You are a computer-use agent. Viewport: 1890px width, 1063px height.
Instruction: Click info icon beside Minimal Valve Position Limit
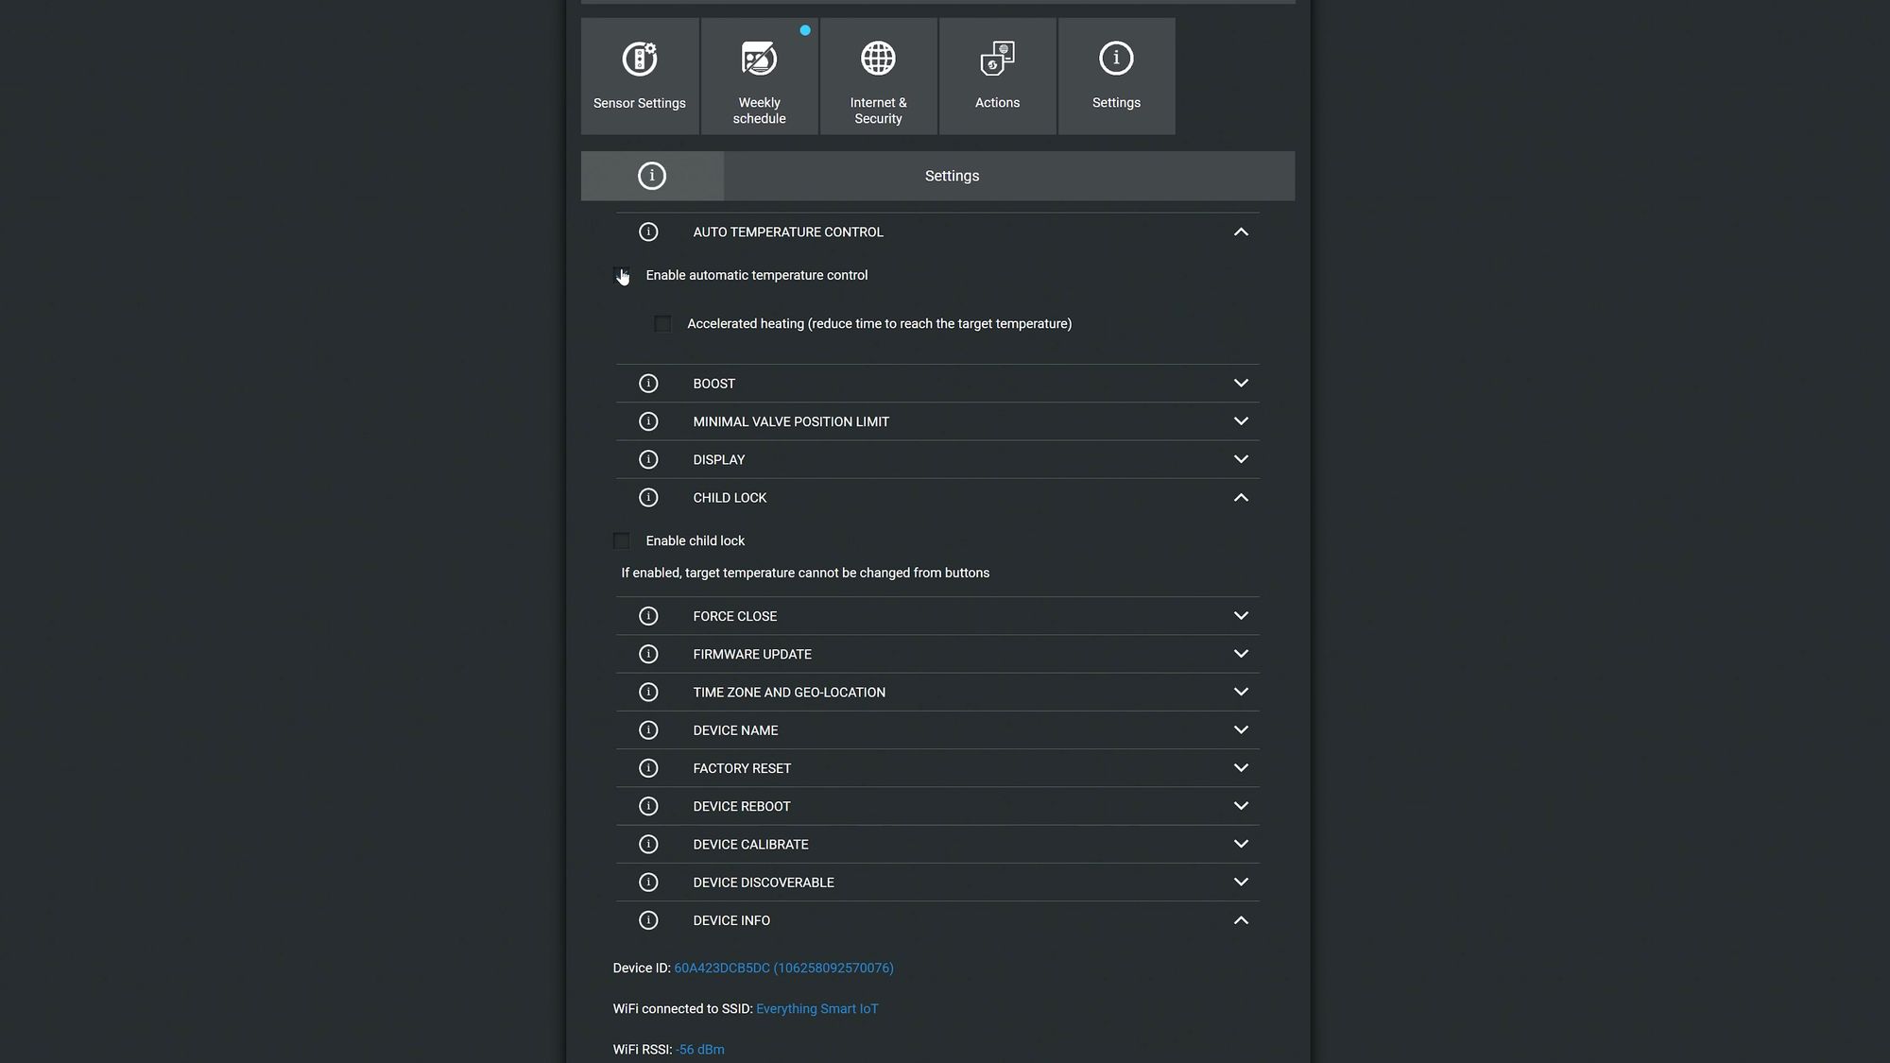[x=648, y=421]
